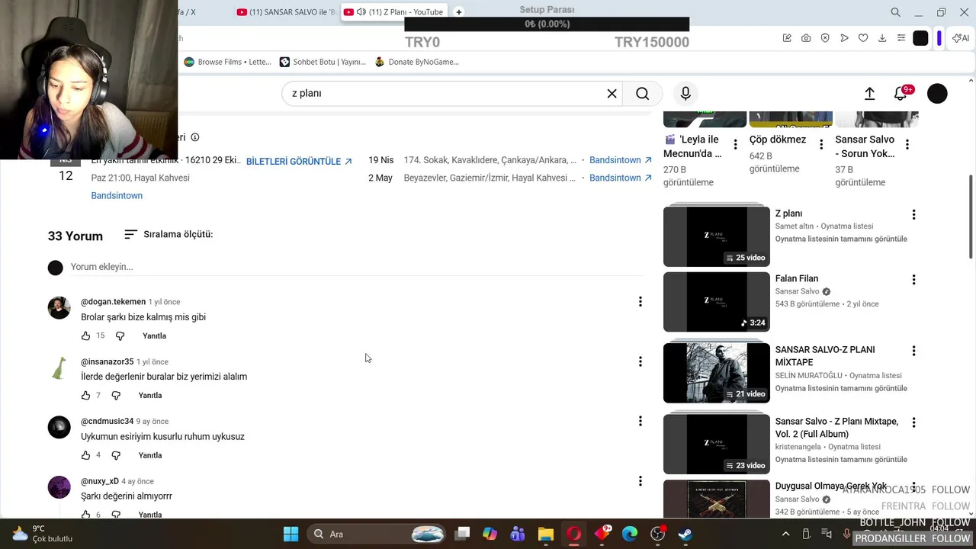Like the @cndmusic34 comment
The height and width of the screenshot is (549, 976).
tap(85, 455)
